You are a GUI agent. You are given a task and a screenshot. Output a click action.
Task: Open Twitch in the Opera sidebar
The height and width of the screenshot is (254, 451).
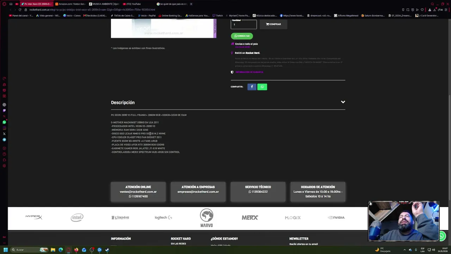pyautogui.click(x=4, y=110)
